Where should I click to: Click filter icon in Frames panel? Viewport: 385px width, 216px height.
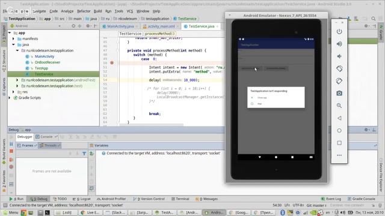(84, 154)
